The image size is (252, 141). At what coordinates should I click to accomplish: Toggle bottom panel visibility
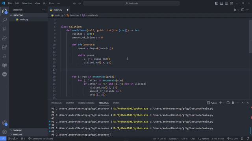(221, 4)
